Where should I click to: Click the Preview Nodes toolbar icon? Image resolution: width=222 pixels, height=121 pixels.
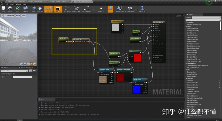pos(130,9)
